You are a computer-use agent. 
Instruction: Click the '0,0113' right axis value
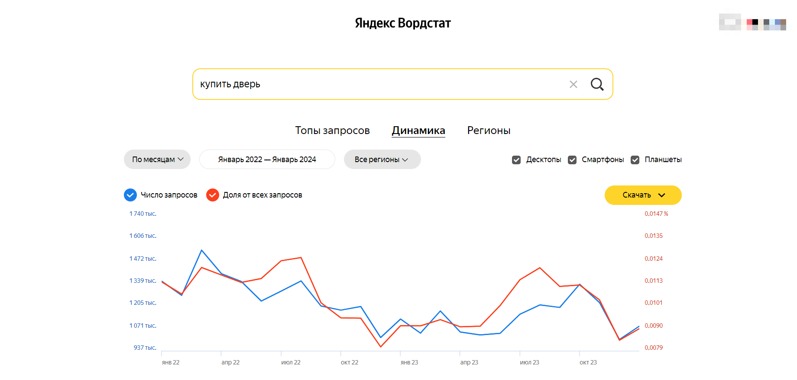[x=654, y=281]
